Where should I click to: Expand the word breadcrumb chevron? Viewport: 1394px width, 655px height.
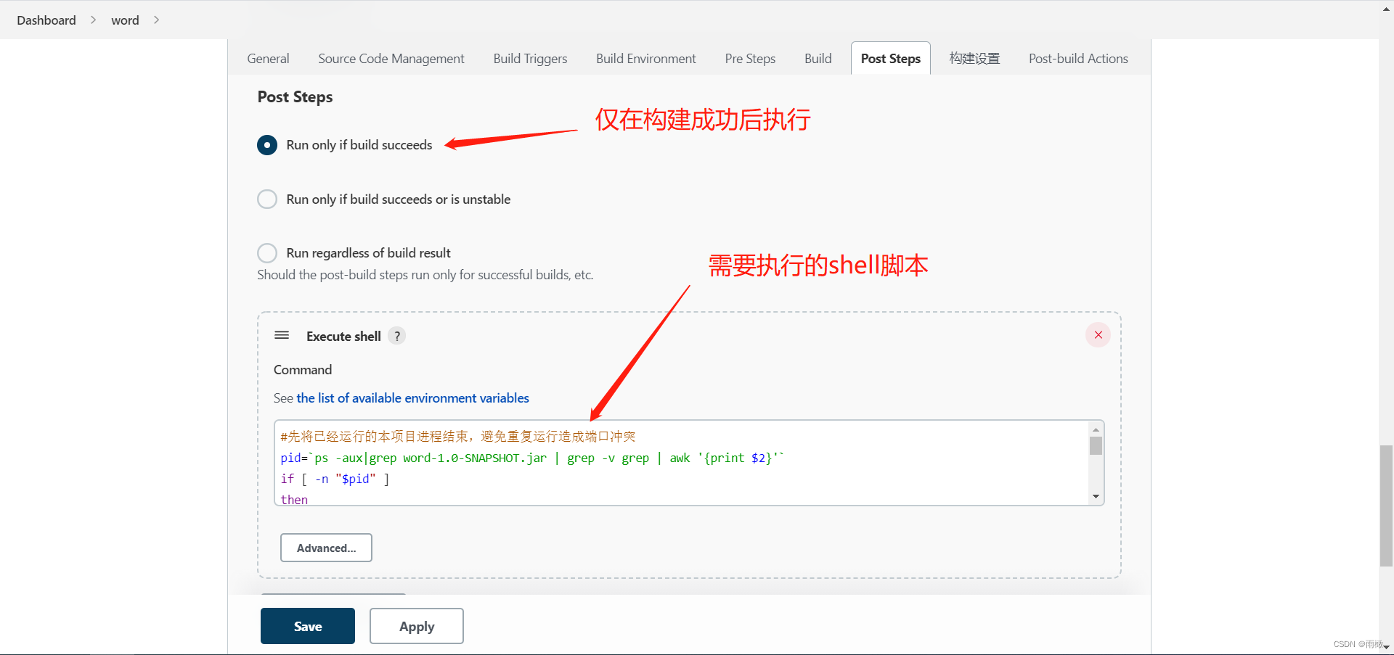click(156, 20)
